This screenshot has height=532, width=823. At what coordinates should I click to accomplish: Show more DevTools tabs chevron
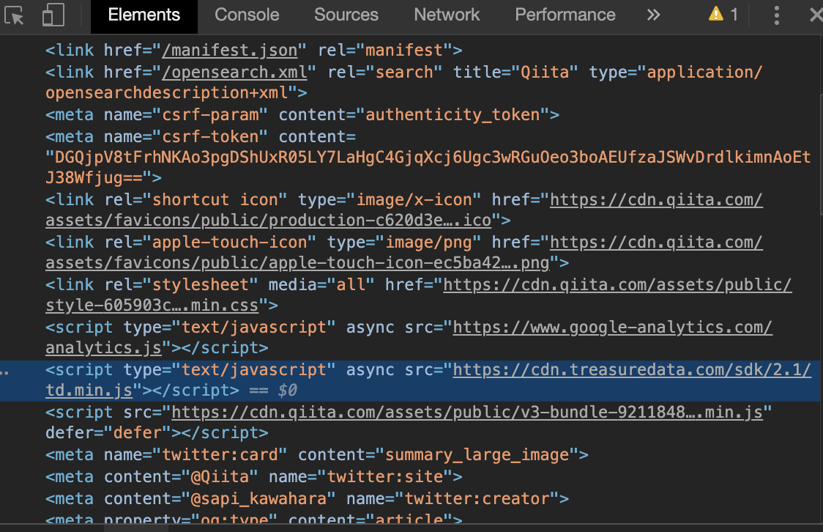653,15
